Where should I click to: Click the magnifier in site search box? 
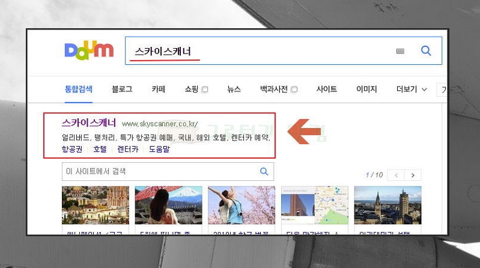(x=264, y=171)
